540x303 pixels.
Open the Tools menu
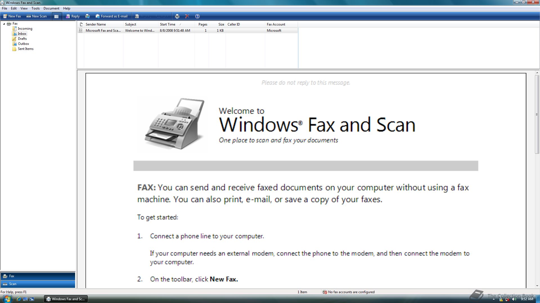35,8
